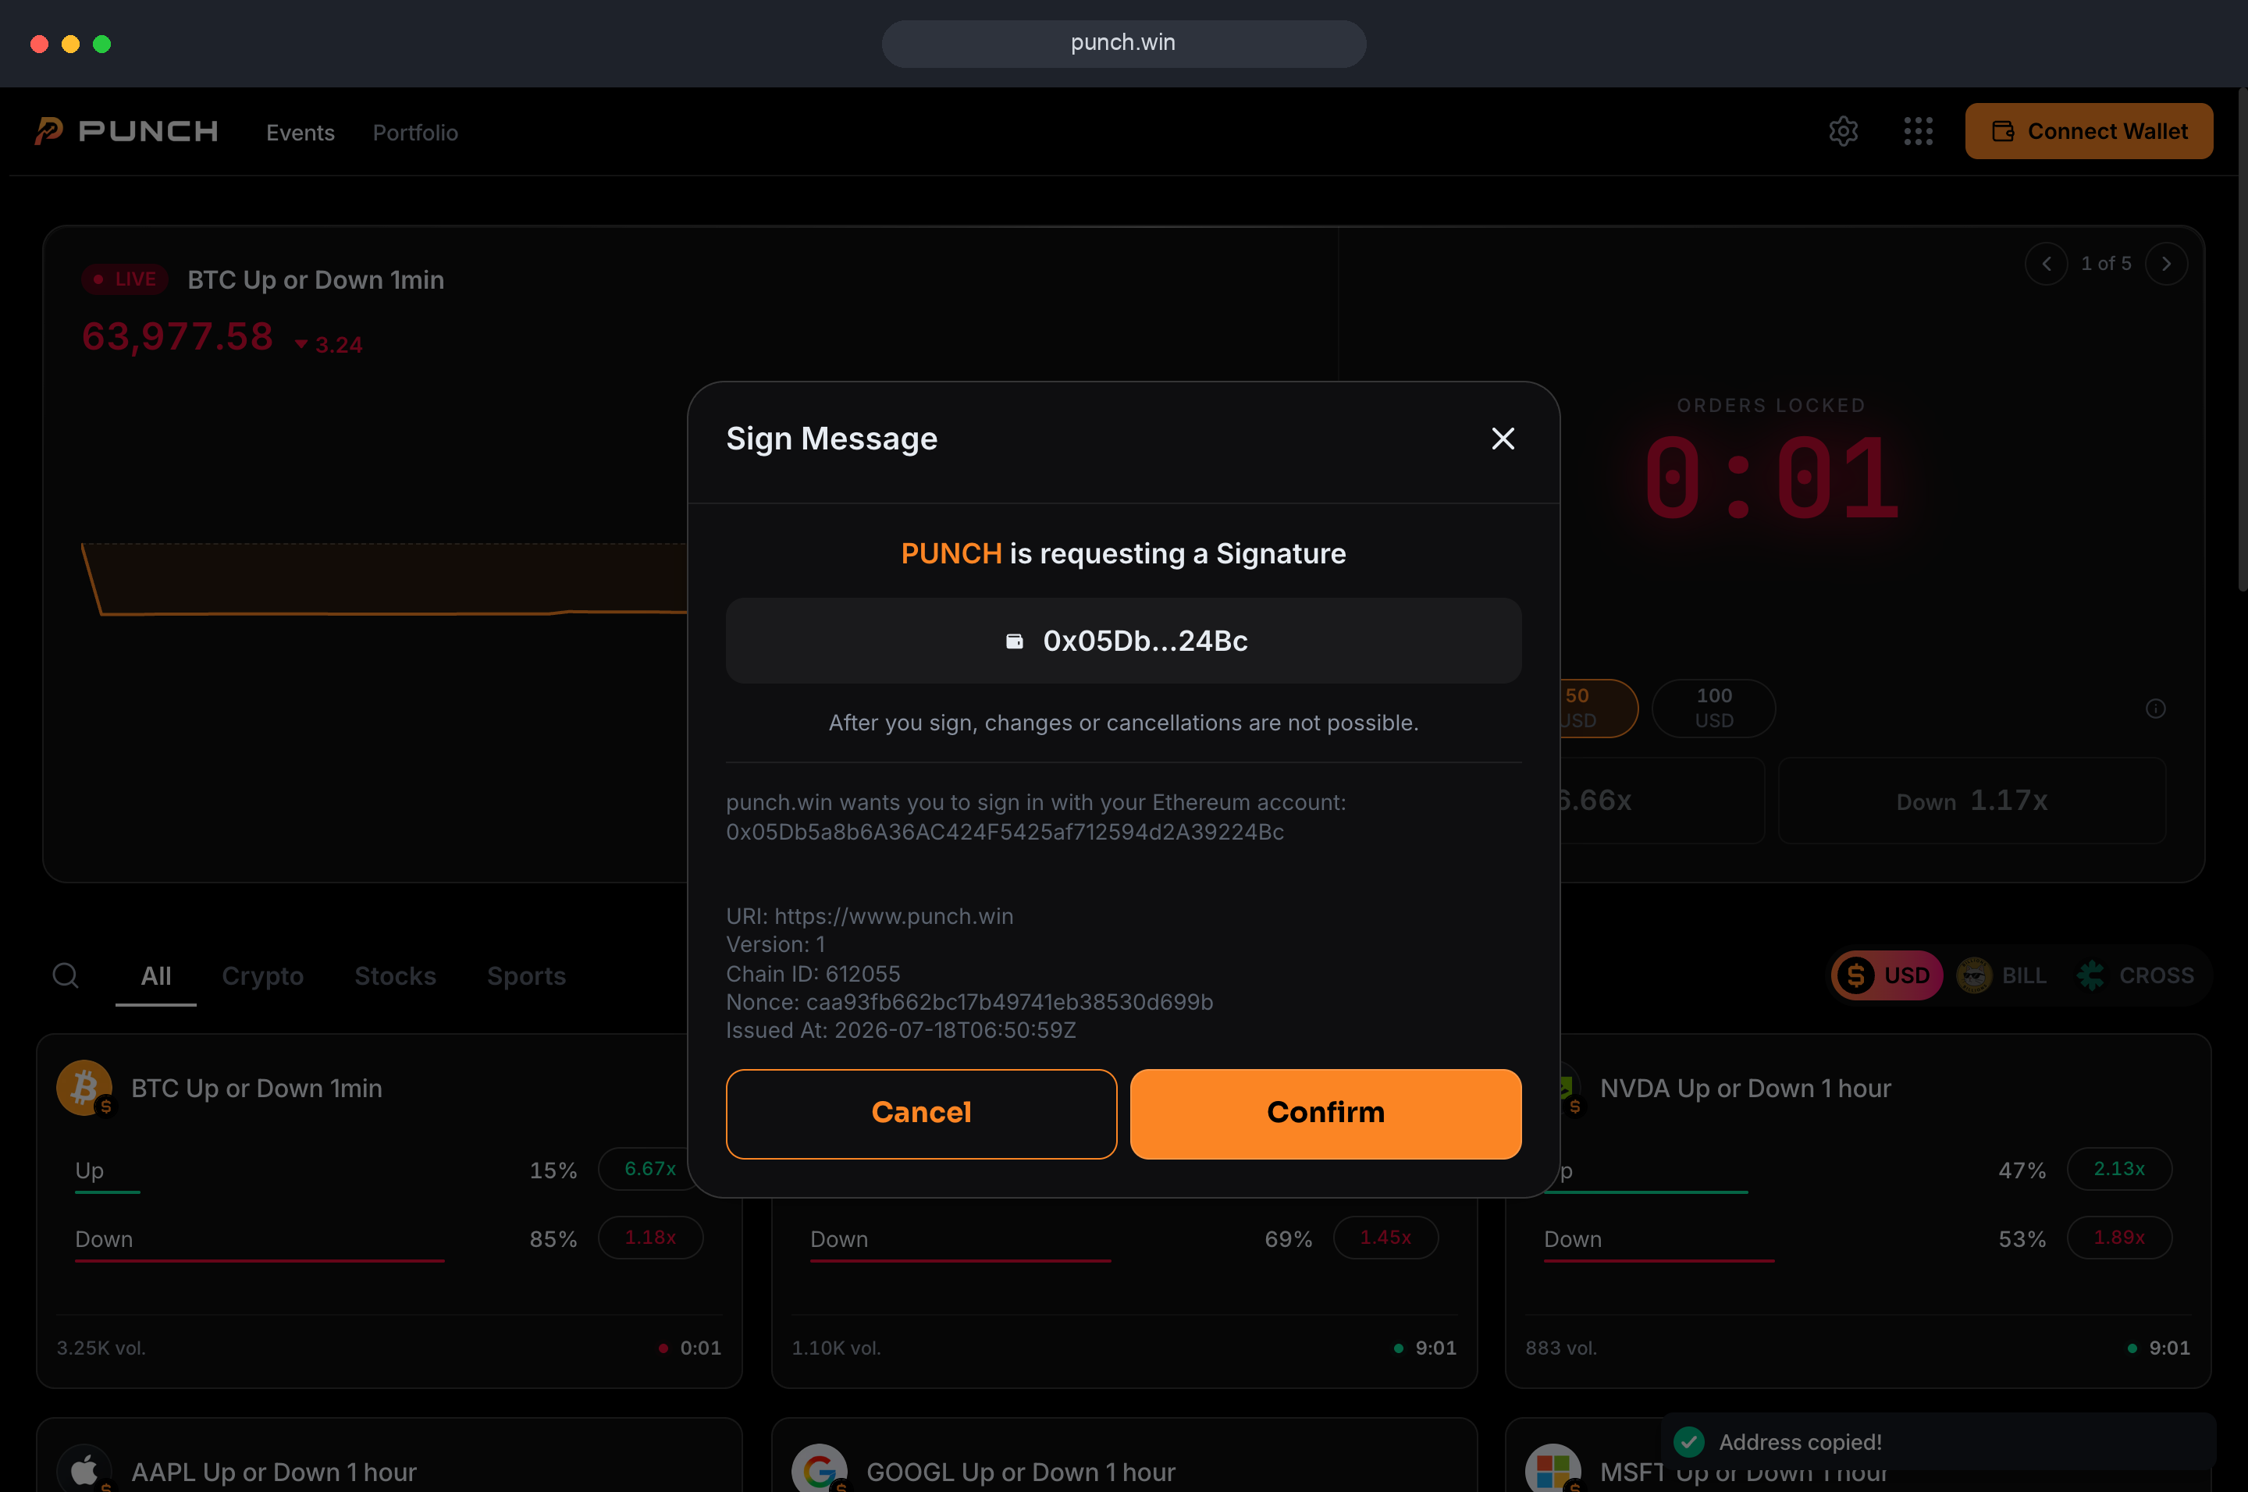Cancel the signature request
This screenshot has width=2248, height=1492.
pyautogui.click(x=921, y=1114)
